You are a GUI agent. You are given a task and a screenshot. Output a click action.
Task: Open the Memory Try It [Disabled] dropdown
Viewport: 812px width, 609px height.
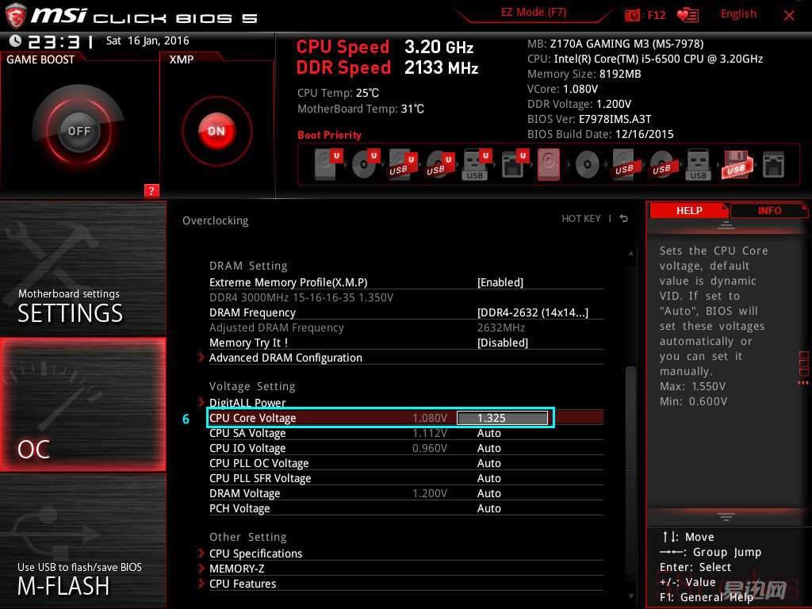click(x=502, y=343)
